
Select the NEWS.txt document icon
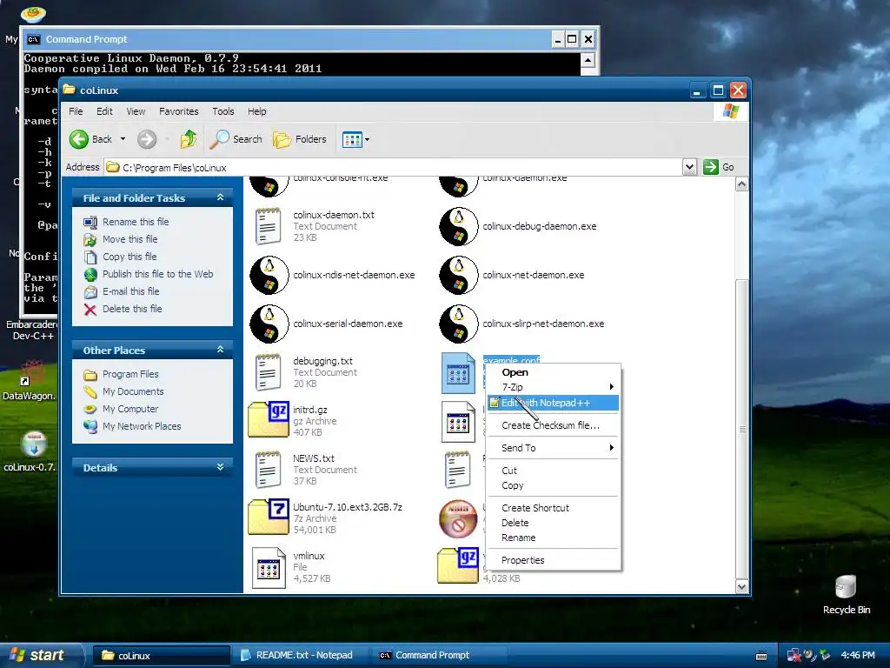[268, 470]
